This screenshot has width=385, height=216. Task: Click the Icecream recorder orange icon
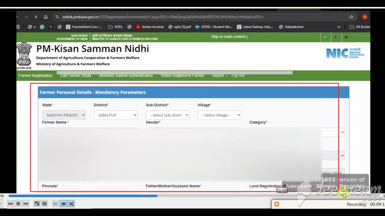click(277, 204)
